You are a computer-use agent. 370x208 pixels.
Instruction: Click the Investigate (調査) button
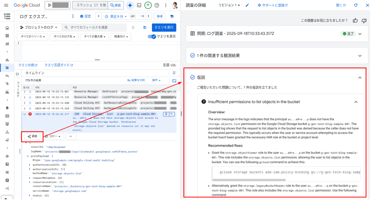[x=32, y=136]
